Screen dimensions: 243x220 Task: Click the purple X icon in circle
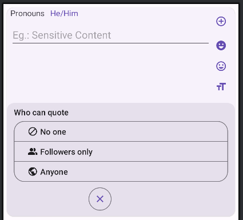100,199
